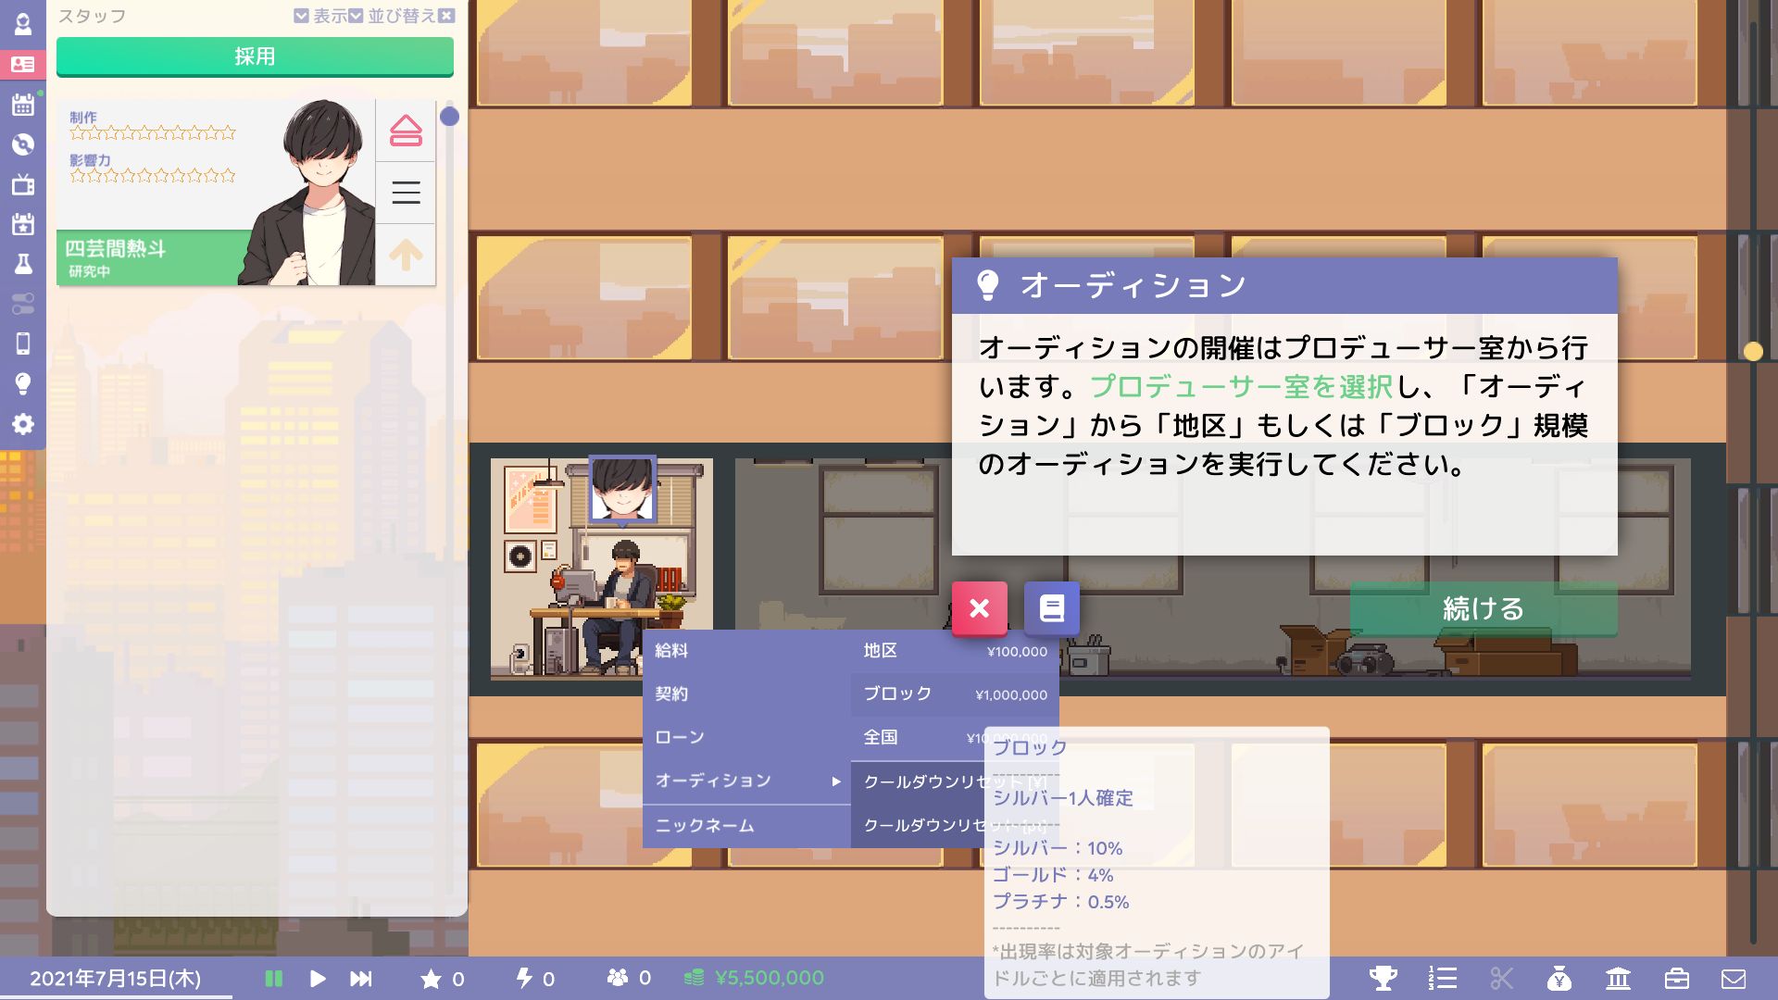Click the オーディション tutorial lightbulb icon

tap(988, 285)
